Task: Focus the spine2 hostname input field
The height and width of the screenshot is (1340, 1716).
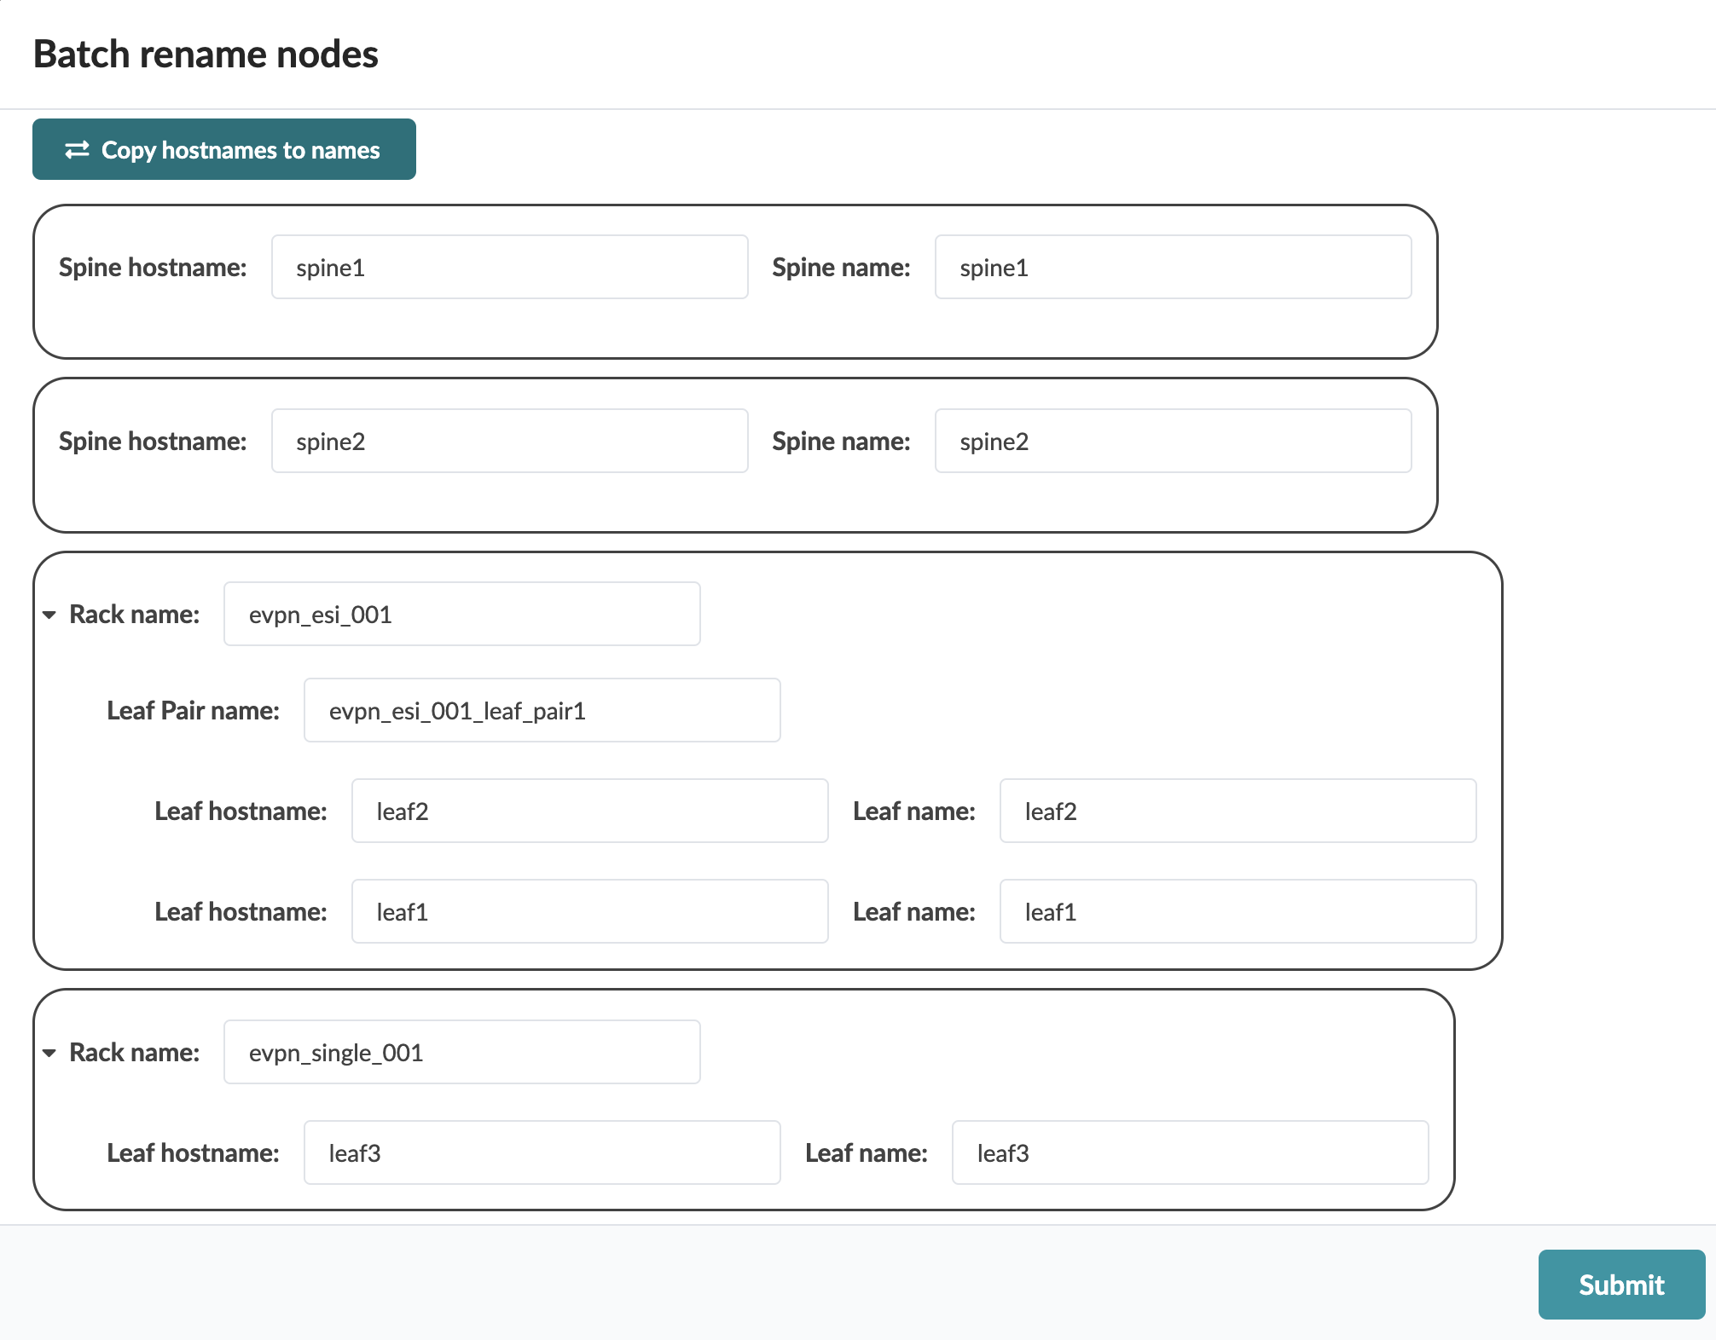Action: pos(509,442)
